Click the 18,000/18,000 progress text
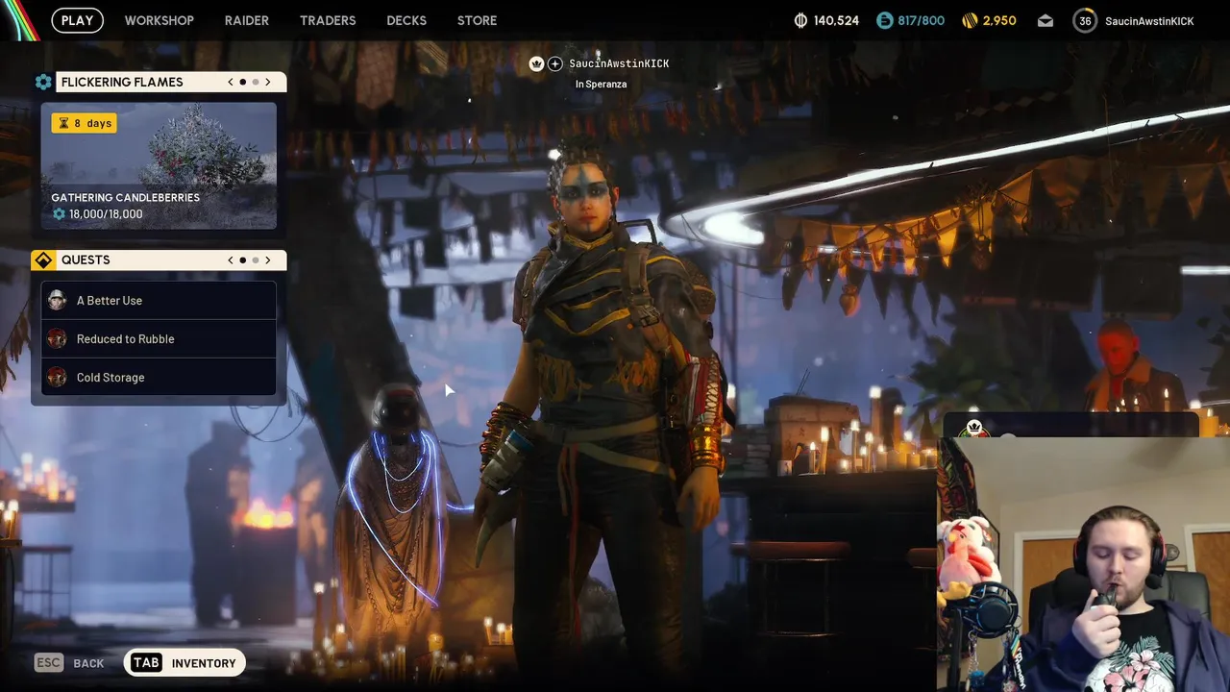Screen dimensions: 1230x692 click(106, 214)
